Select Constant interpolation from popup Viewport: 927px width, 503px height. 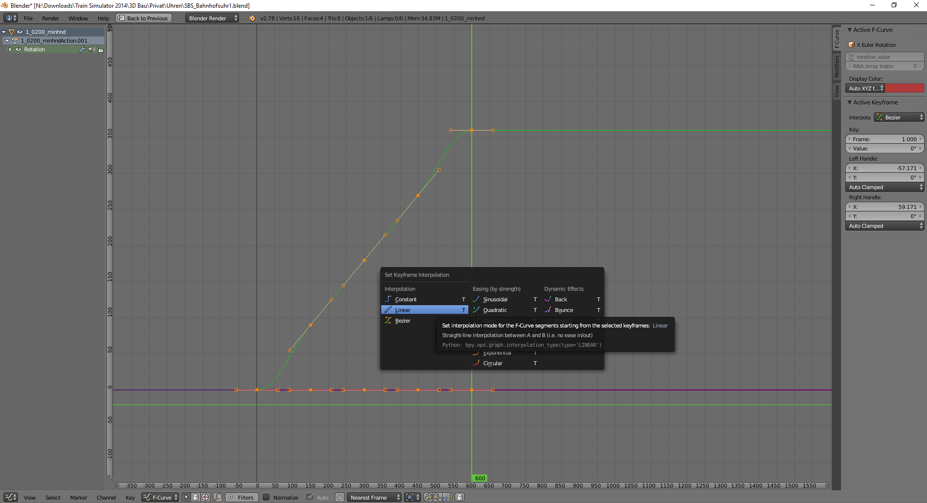coord(405,299)
